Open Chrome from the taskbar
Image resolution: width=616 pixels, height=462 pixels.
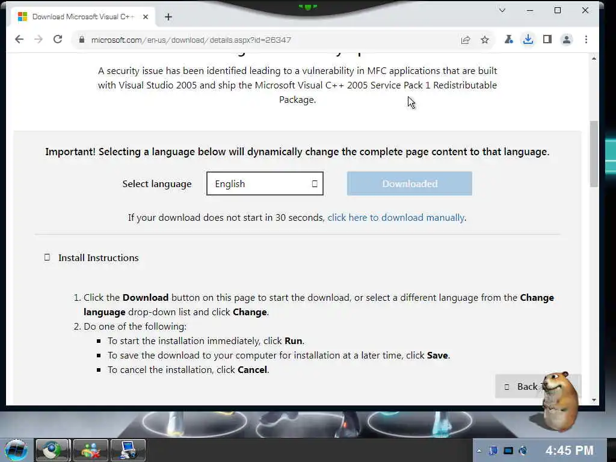[x=52, y=450]
